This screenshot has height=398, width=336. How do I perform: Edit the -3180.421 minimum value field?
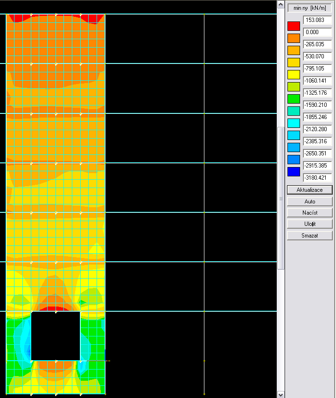(317, 178)
